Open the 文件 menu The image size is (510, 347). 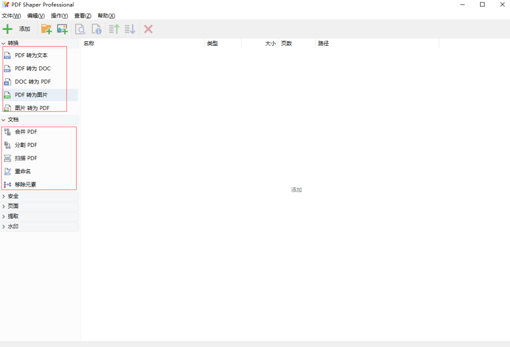point(10,15)
